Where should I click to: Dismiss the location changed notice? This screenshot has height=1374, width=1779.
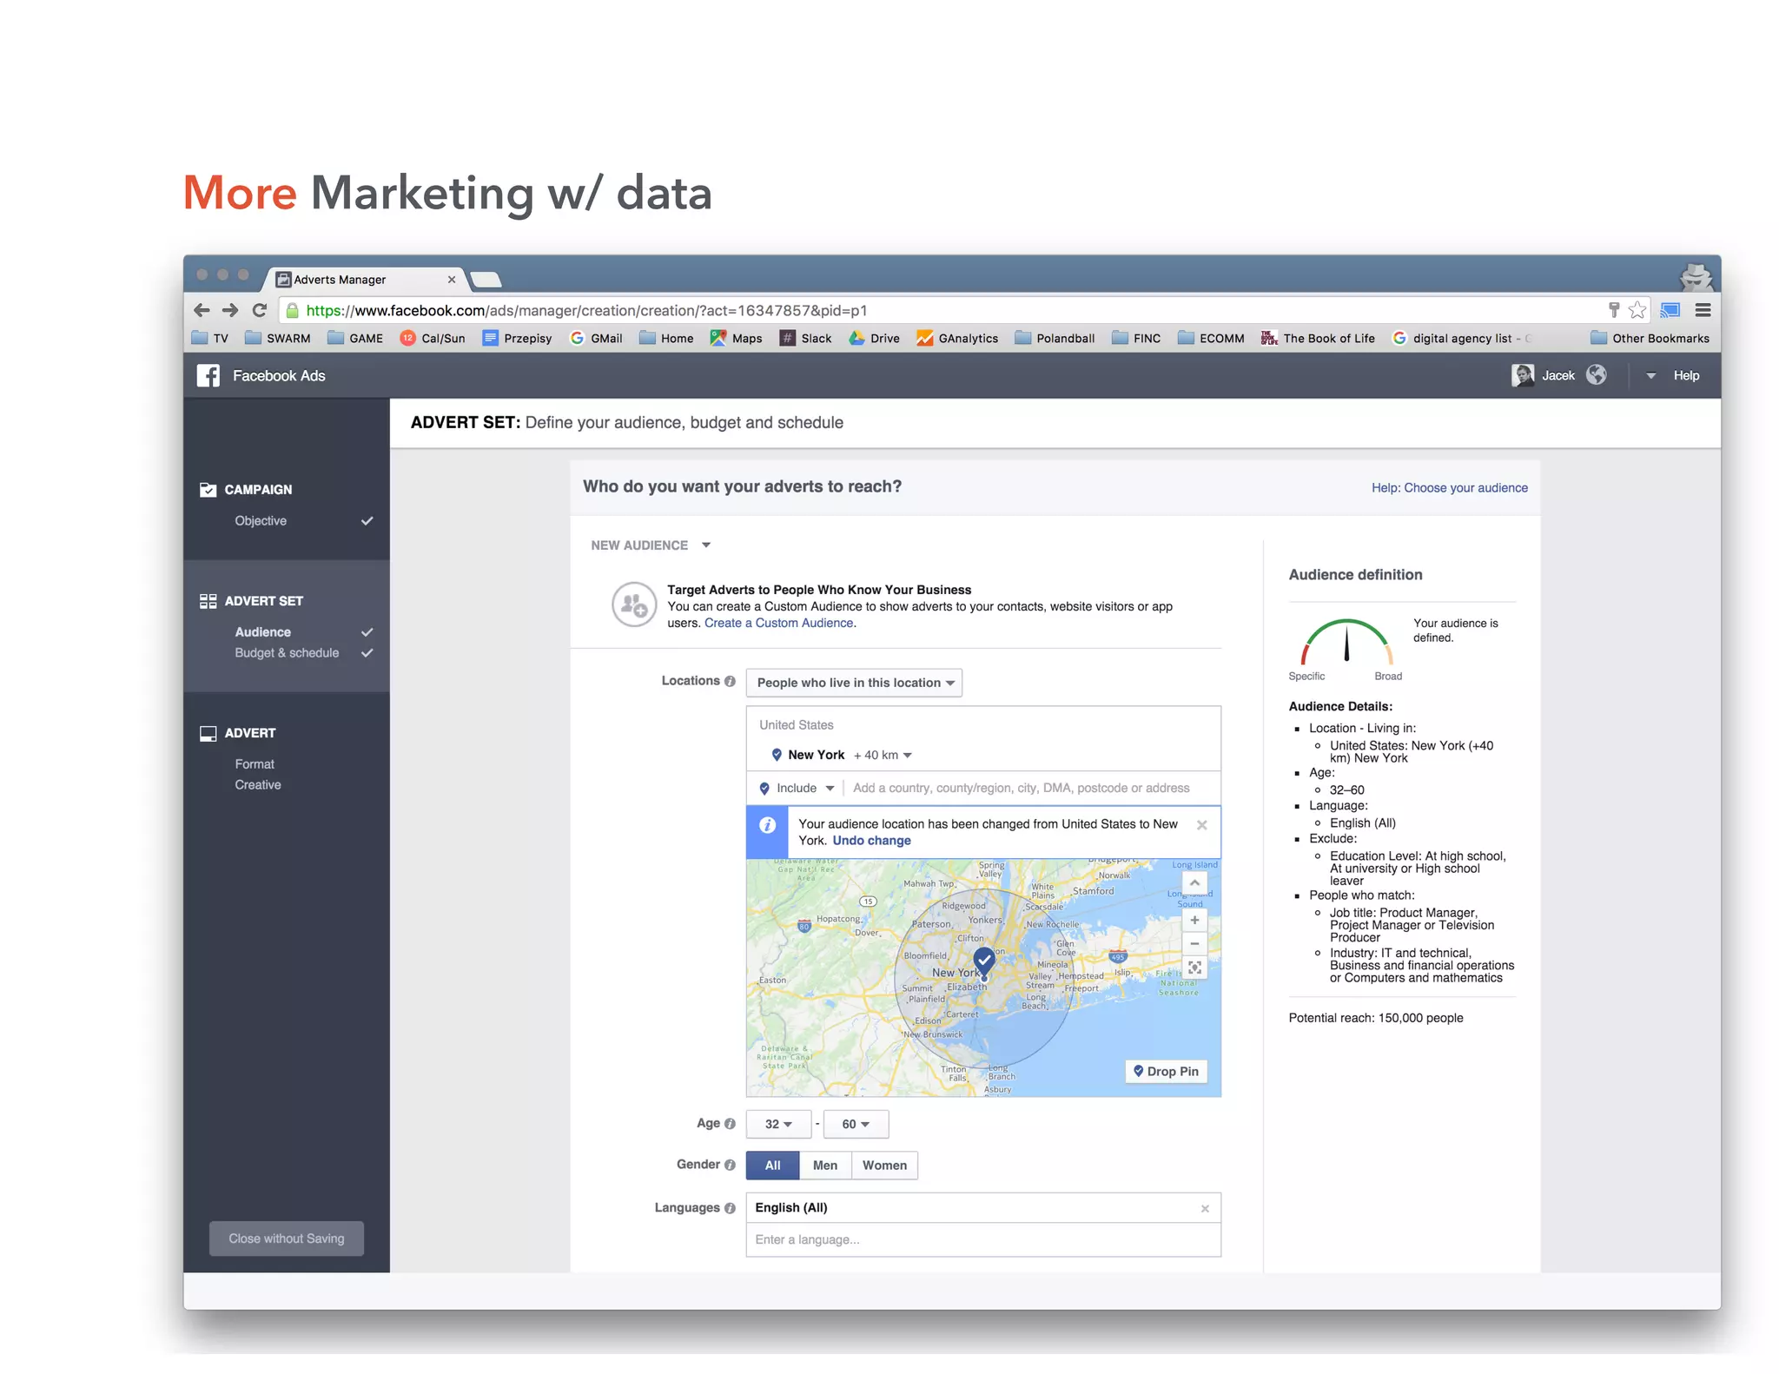[x=1202, y=825]
